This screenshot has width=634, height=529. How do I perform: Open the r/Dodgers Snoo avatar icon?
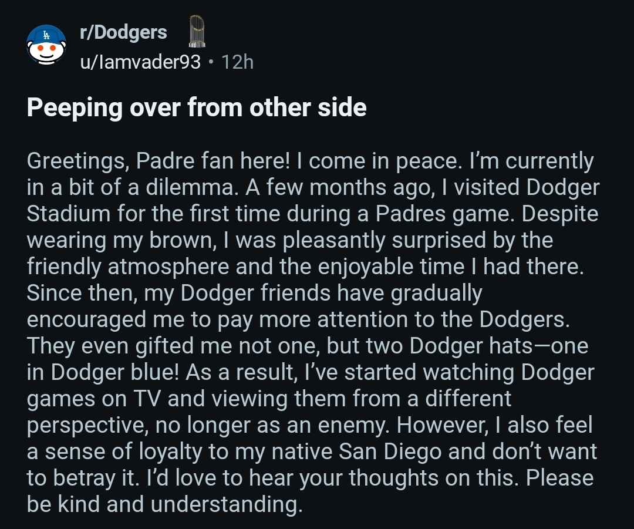point(46,45)
